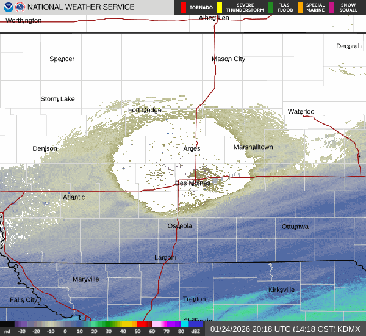Viewport: 366px width, 336px height.
Task: Click the Marshalltown city label
Action: click(253, 147)
